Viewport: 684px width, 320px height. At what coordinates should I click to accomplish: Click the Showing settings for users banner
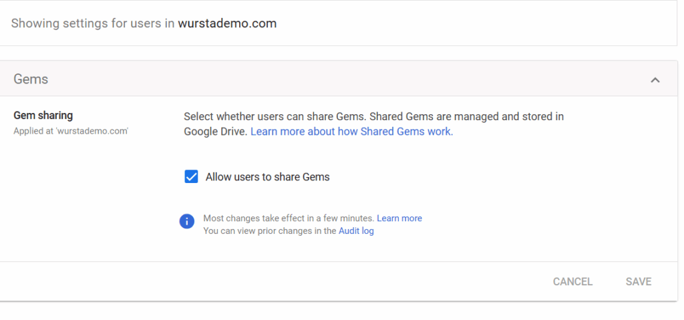338,23
